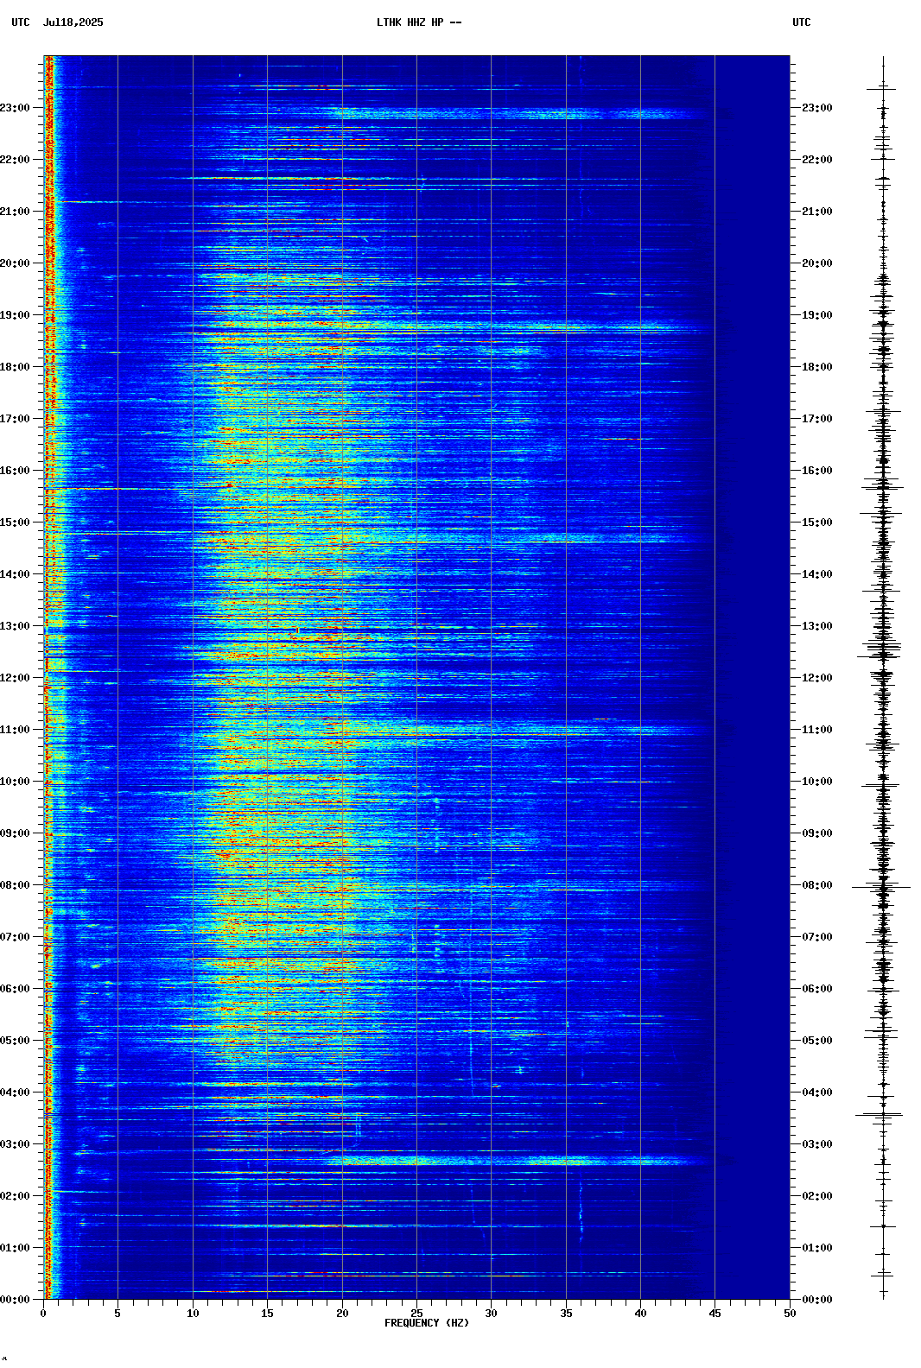Click the station title LTHK HHZ HP --
Screen dimensions: 921x1368
[x=419, y=22]
